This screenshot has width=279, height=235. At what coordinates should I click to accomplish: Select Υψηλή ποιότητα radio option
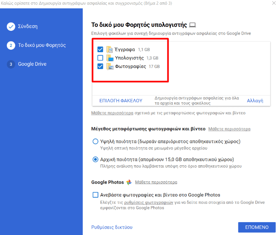pos(96,142)
